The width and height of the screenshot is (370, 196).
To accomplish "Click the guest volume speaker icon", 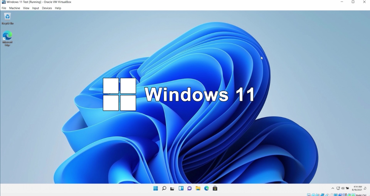I will point(343,188).
